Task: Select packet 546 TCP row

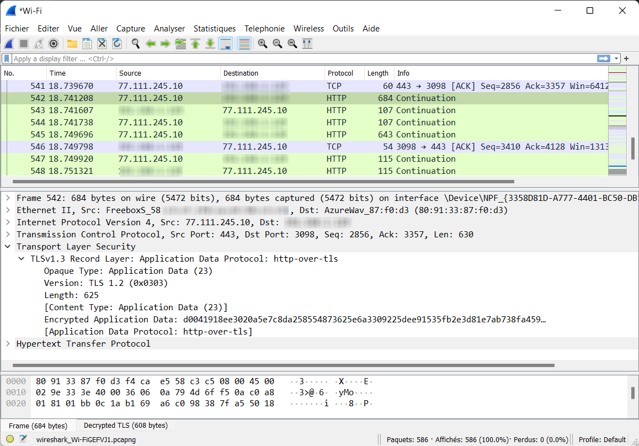Action: tap(305, 147)
